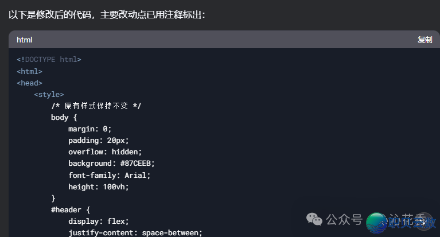Screen dimensions: 440x237
Task: Click the WeChat logo icon in watermark
Action: [x=314, y=219]
